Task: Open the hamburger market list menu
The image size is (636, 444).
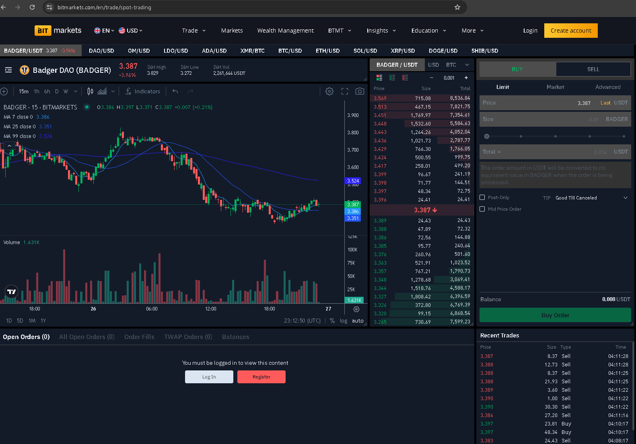Action: (x=8, y=70)
